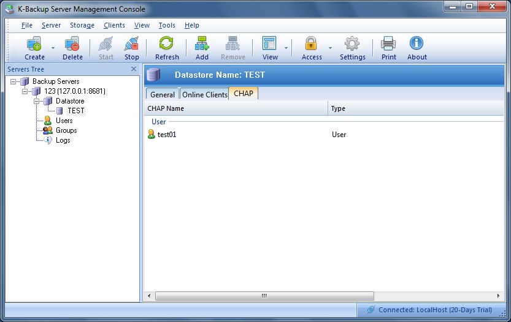The image size is (511, 322).
Task: Click the Create server toolbar icon
Action: coord(34,43)
